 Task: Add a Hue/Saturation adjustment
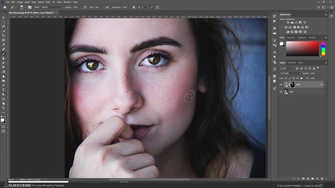[x=286, y=27]
